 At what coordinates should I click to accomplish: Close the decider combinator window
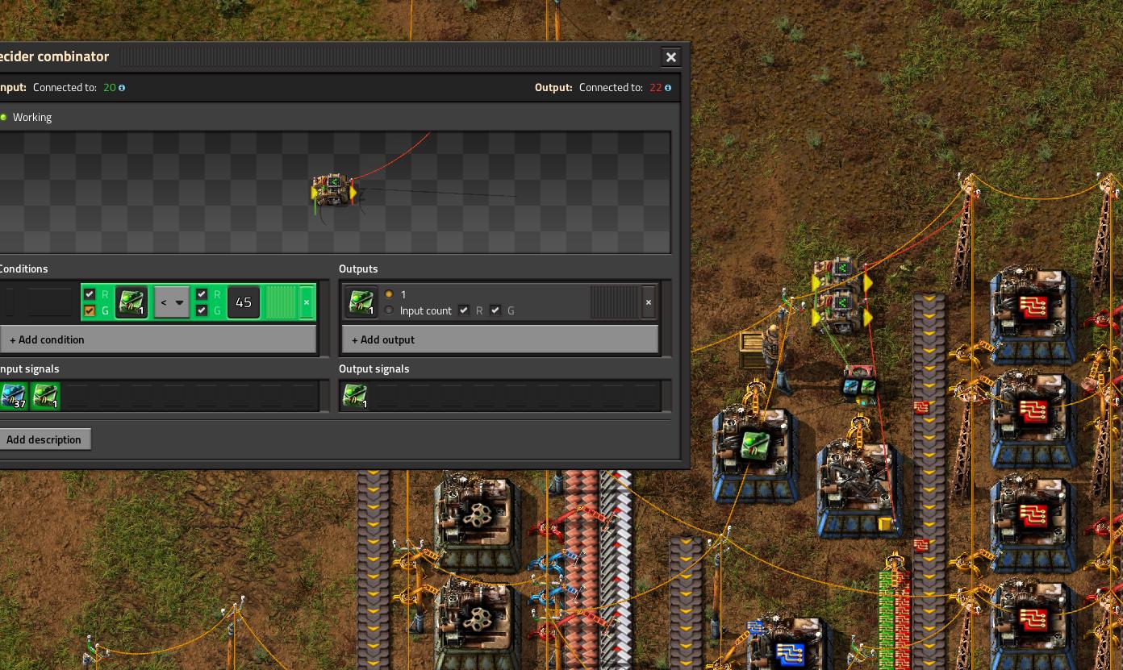coord(671,56)
